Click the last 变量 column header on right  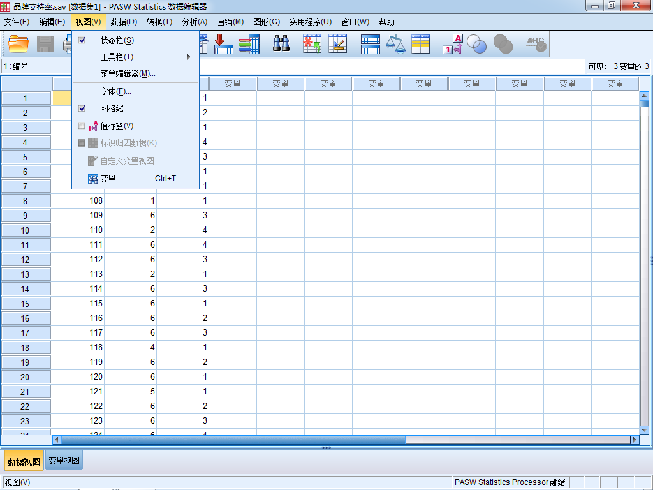[615, 84]
